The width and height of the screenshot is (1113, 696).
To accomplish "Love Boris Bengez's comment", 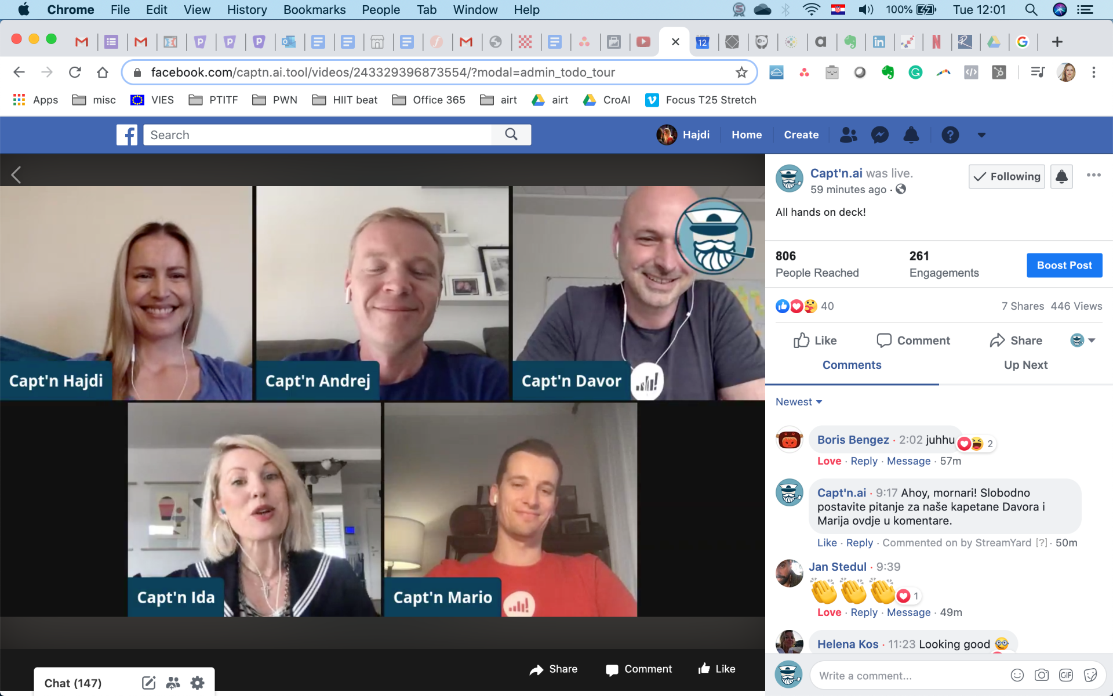I will coord(829,461).
